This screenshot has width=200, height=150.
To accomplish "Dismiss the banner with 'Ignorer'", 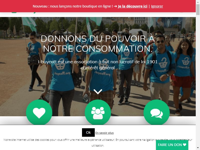I will (x=157, y=6).
